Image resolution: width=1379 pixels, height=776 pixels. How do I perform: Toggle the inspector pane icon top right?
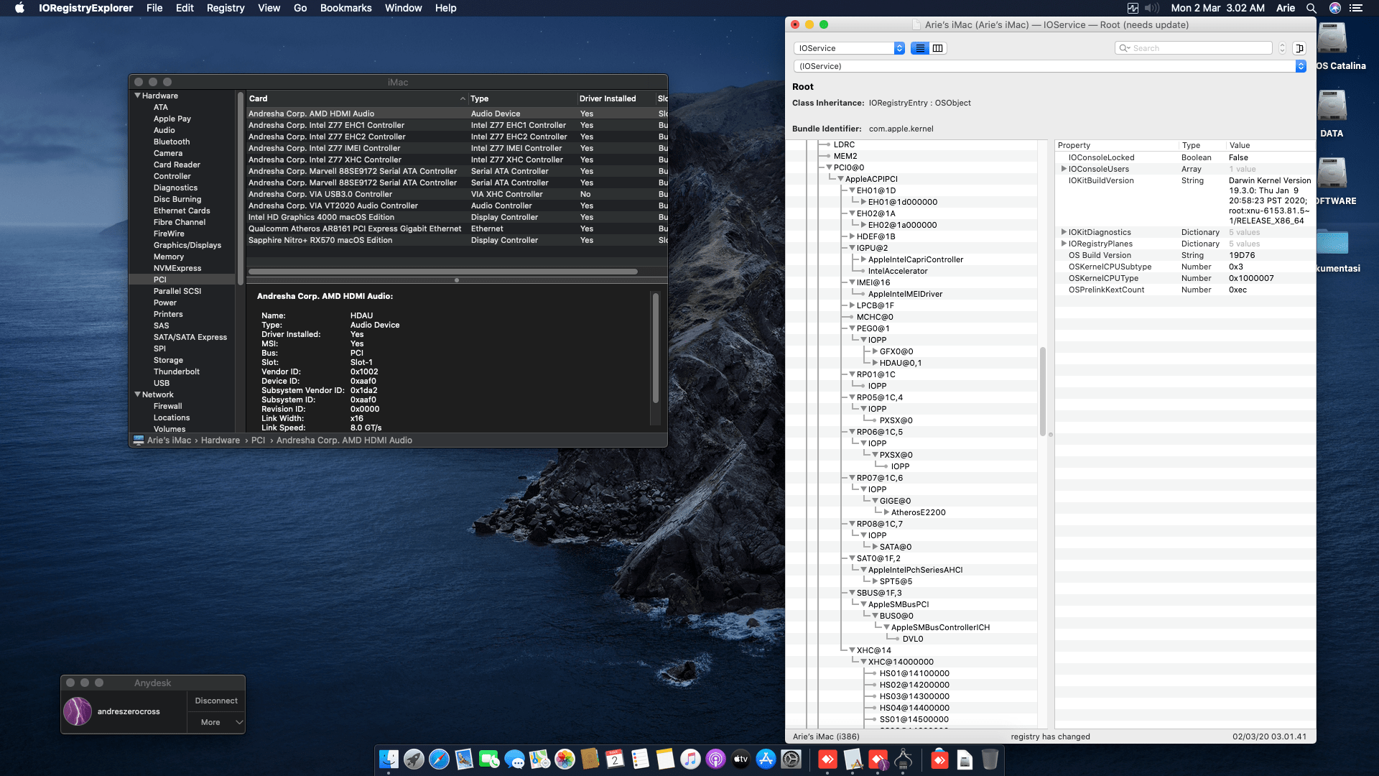click(x=1299, y=48)
